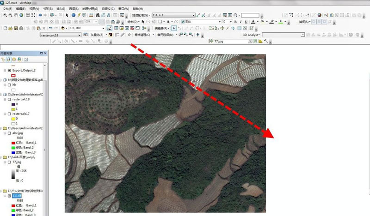Select the Zoom In tool
Screen dimensions: 370x216
coord(4,15)
